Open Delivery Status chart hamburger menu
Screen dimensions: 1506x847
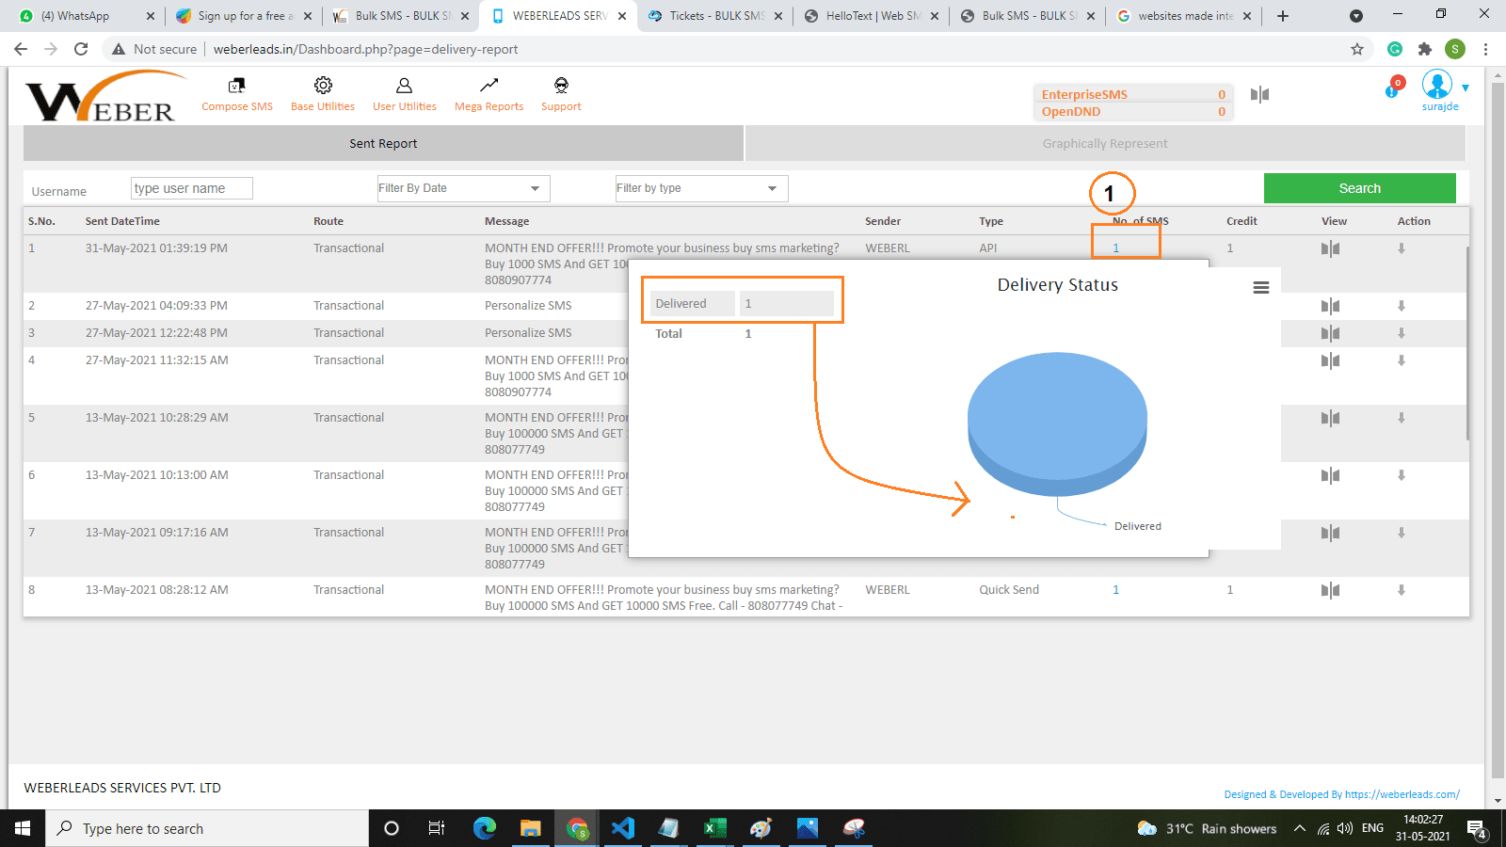tap(1261, 288)
